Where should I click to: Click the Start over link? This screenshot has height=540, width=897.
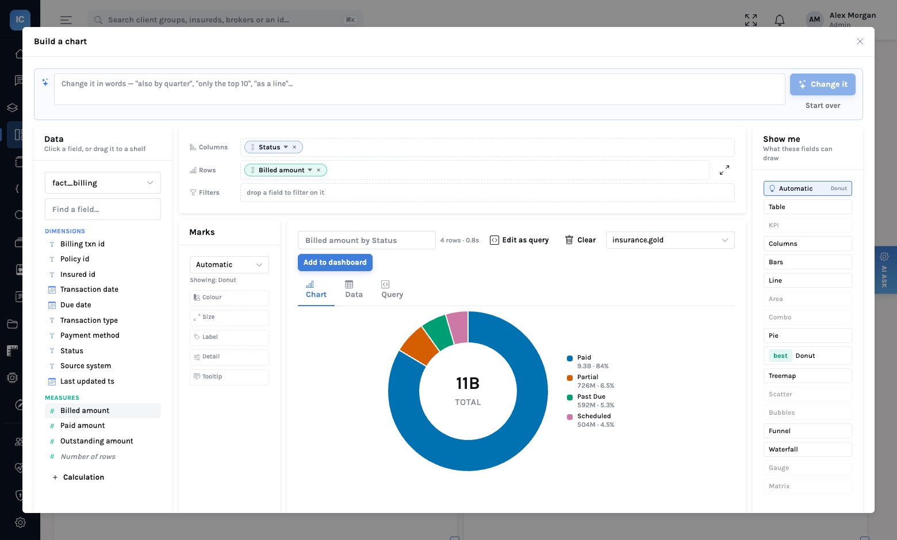(x=823, y=106)
